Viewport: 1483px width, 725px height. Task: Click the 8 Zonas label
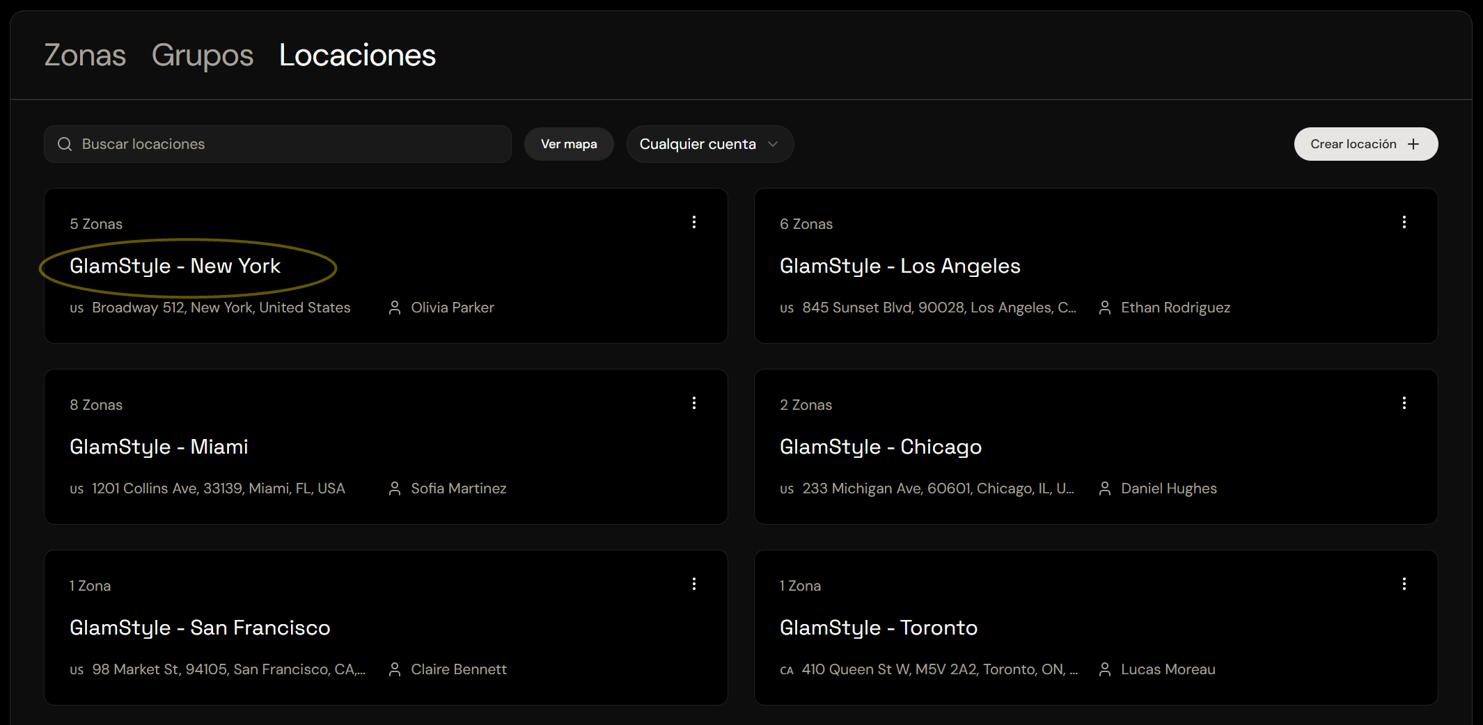coord(96,405)
